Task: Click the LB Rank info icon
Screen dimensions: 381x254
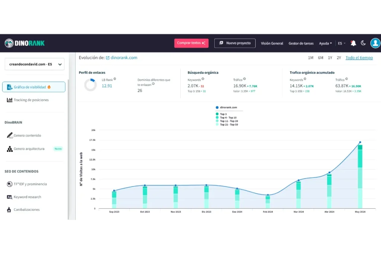Action: click(115, 79)
